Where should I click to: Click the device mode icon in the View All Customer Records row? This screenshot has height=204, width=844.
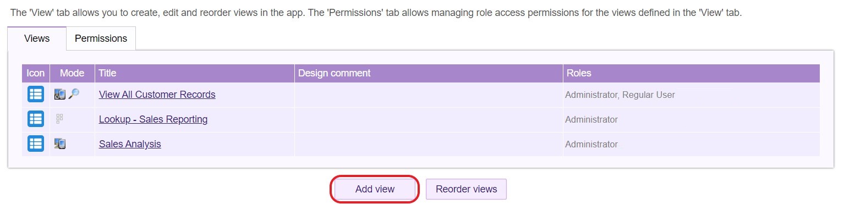point(60,95)
